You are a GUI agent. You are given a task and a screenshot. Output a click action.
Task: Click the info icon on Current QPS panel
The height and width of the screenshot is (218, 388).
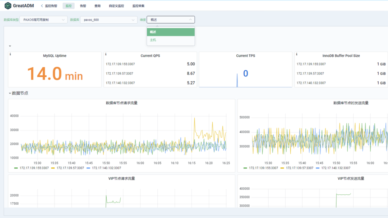pyautogui.click(x=106, y=54)
